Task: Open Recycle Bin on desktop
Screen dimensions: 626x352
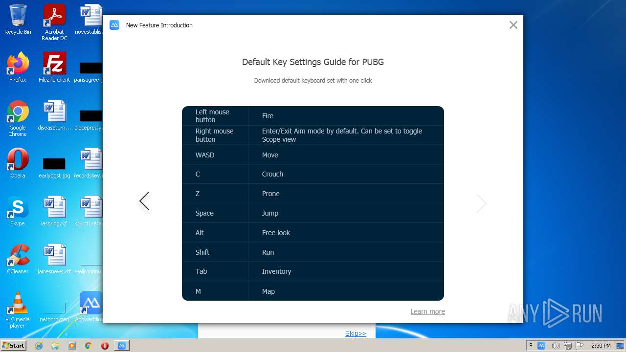Action: coord(18,20)
